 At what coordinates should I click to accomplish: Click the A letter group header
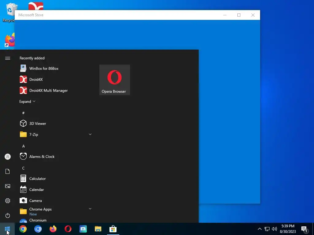click(23, 146)
